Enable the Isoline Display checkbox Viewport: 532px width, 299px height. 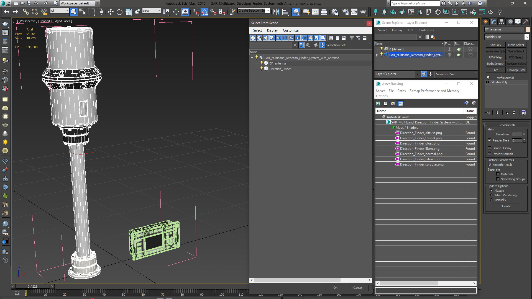pyautogui.click(x=489, y=148)
